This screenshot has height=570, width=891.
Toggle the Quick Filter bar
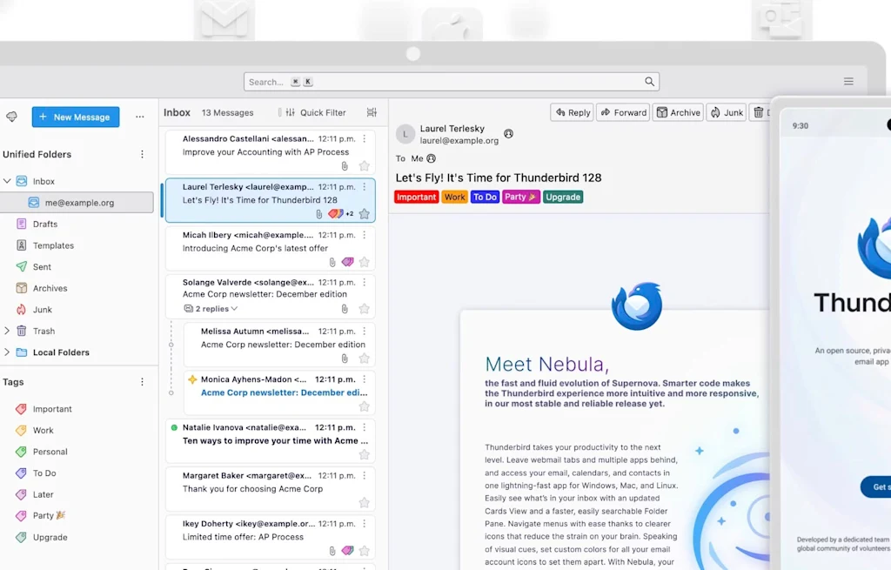(x=315, y=112)
